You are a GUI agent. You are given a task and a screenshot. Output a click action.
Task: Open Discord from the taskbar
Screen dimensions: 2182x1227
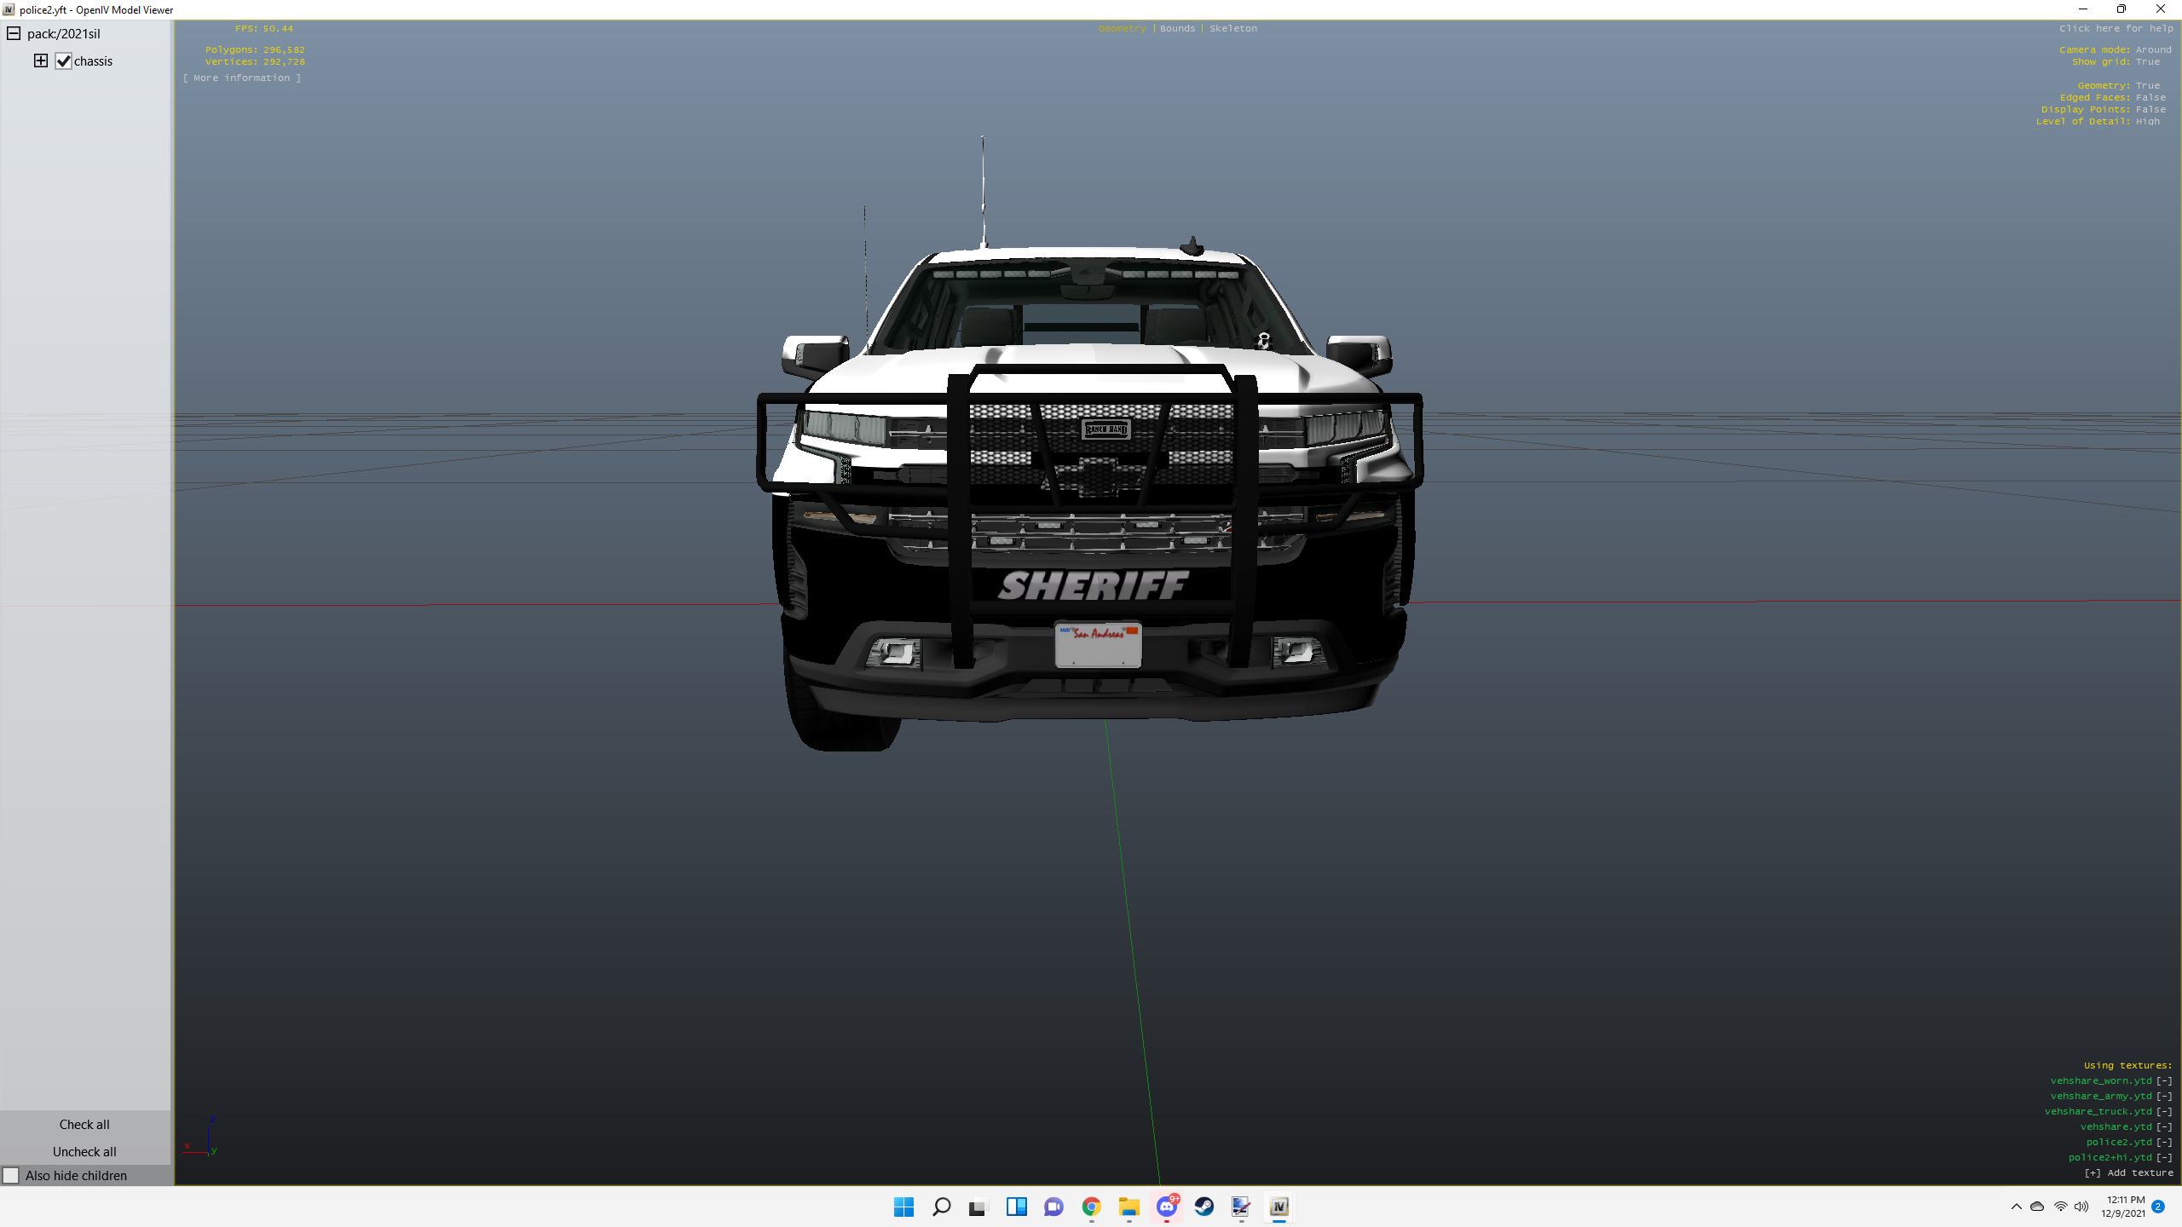pos(1166,1207)
